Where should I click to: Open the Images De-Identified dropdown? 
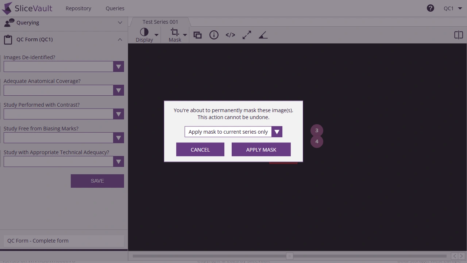pyautogui.click(x=119, y=66)
